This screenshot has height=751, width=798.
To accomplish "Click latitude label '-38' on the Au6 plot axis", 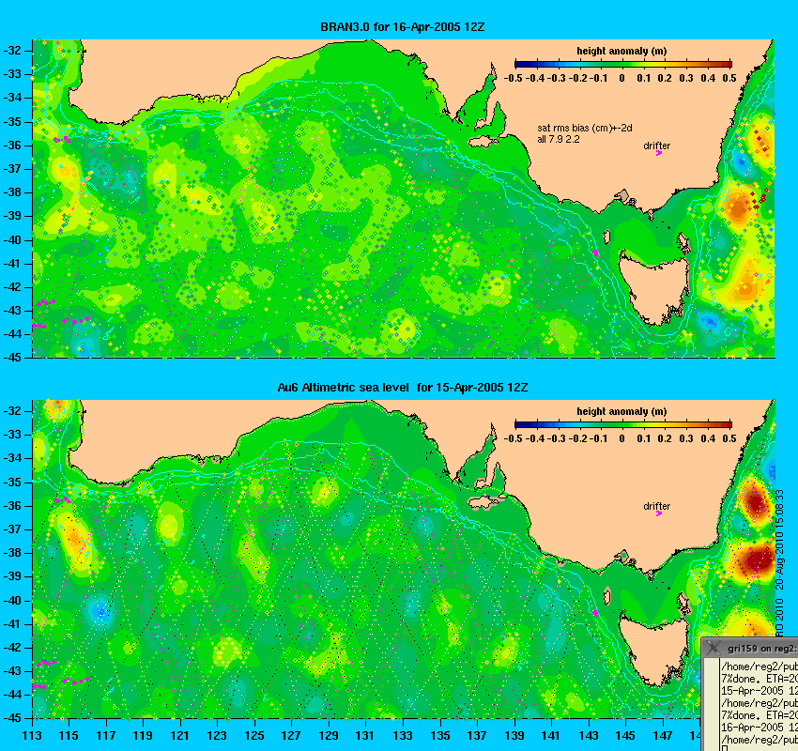I will pyautogui.click(x=12, y=553).
